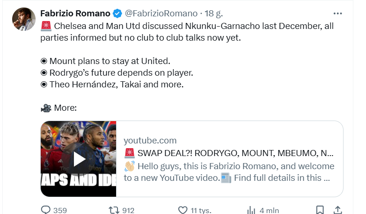Click the video description text in card
The image size is (366, 214).
pos(229,172)
